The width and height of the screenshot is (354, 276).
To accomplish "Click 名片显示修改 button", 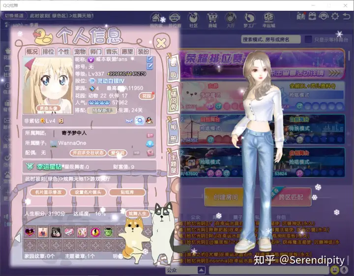I will point(48,192).
